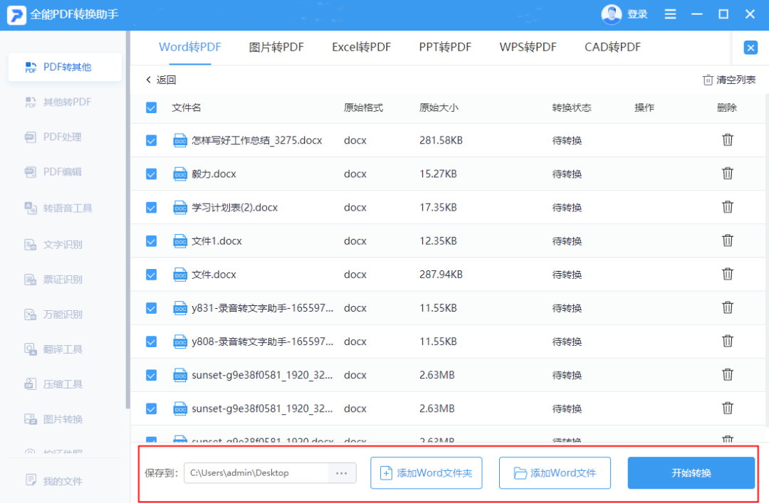The image size is (769, 503).
Task: Open the hamburger menu in title bar
Action: [670, 14]
